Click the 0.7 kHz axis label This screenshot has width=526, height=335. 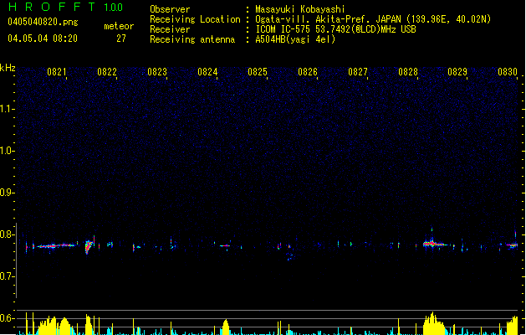tap(7, 276)
